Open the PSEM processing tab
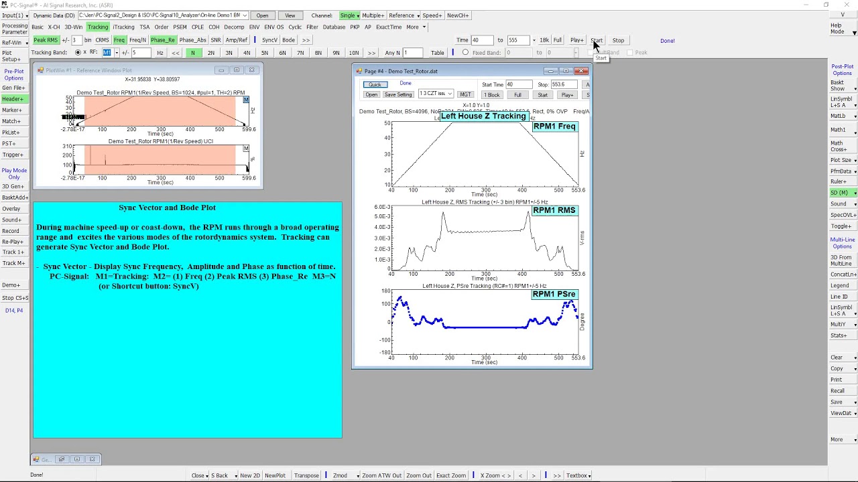Screen dimensions: 858x482 (x=180, y=27)
